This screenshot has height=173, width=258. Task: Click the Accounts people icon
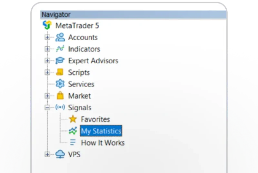60,37
